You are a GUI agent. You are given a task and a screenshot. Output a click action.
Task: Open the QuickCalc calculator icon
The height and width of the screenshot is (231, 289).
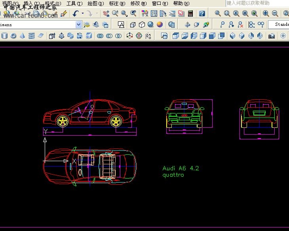click(x=190, y=13)
